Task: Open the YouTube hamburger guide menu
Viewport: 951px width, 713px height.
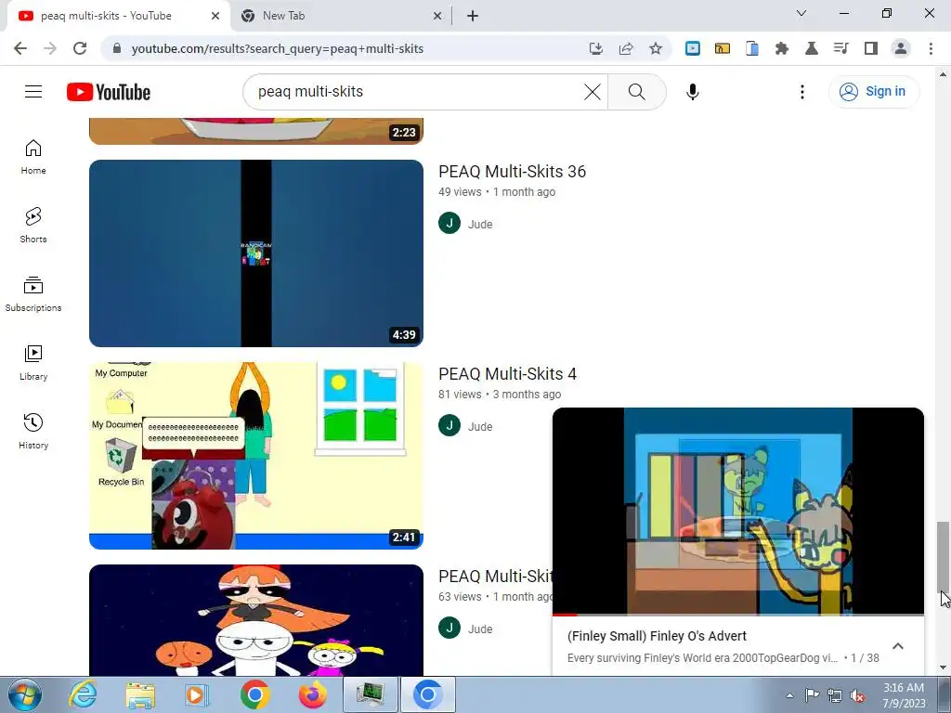Action: pyautogui.click(x=33, y=92)
